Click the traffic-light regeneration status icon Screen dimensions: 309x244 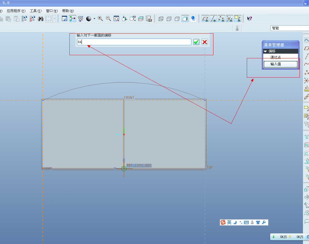[237, 28]
